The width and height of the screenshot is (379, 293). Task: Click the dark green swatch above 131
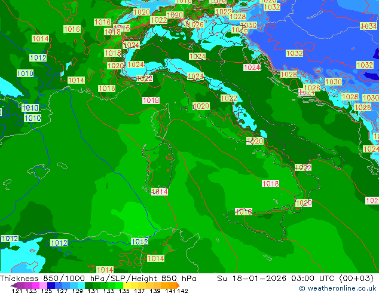[x=88, y=285]
